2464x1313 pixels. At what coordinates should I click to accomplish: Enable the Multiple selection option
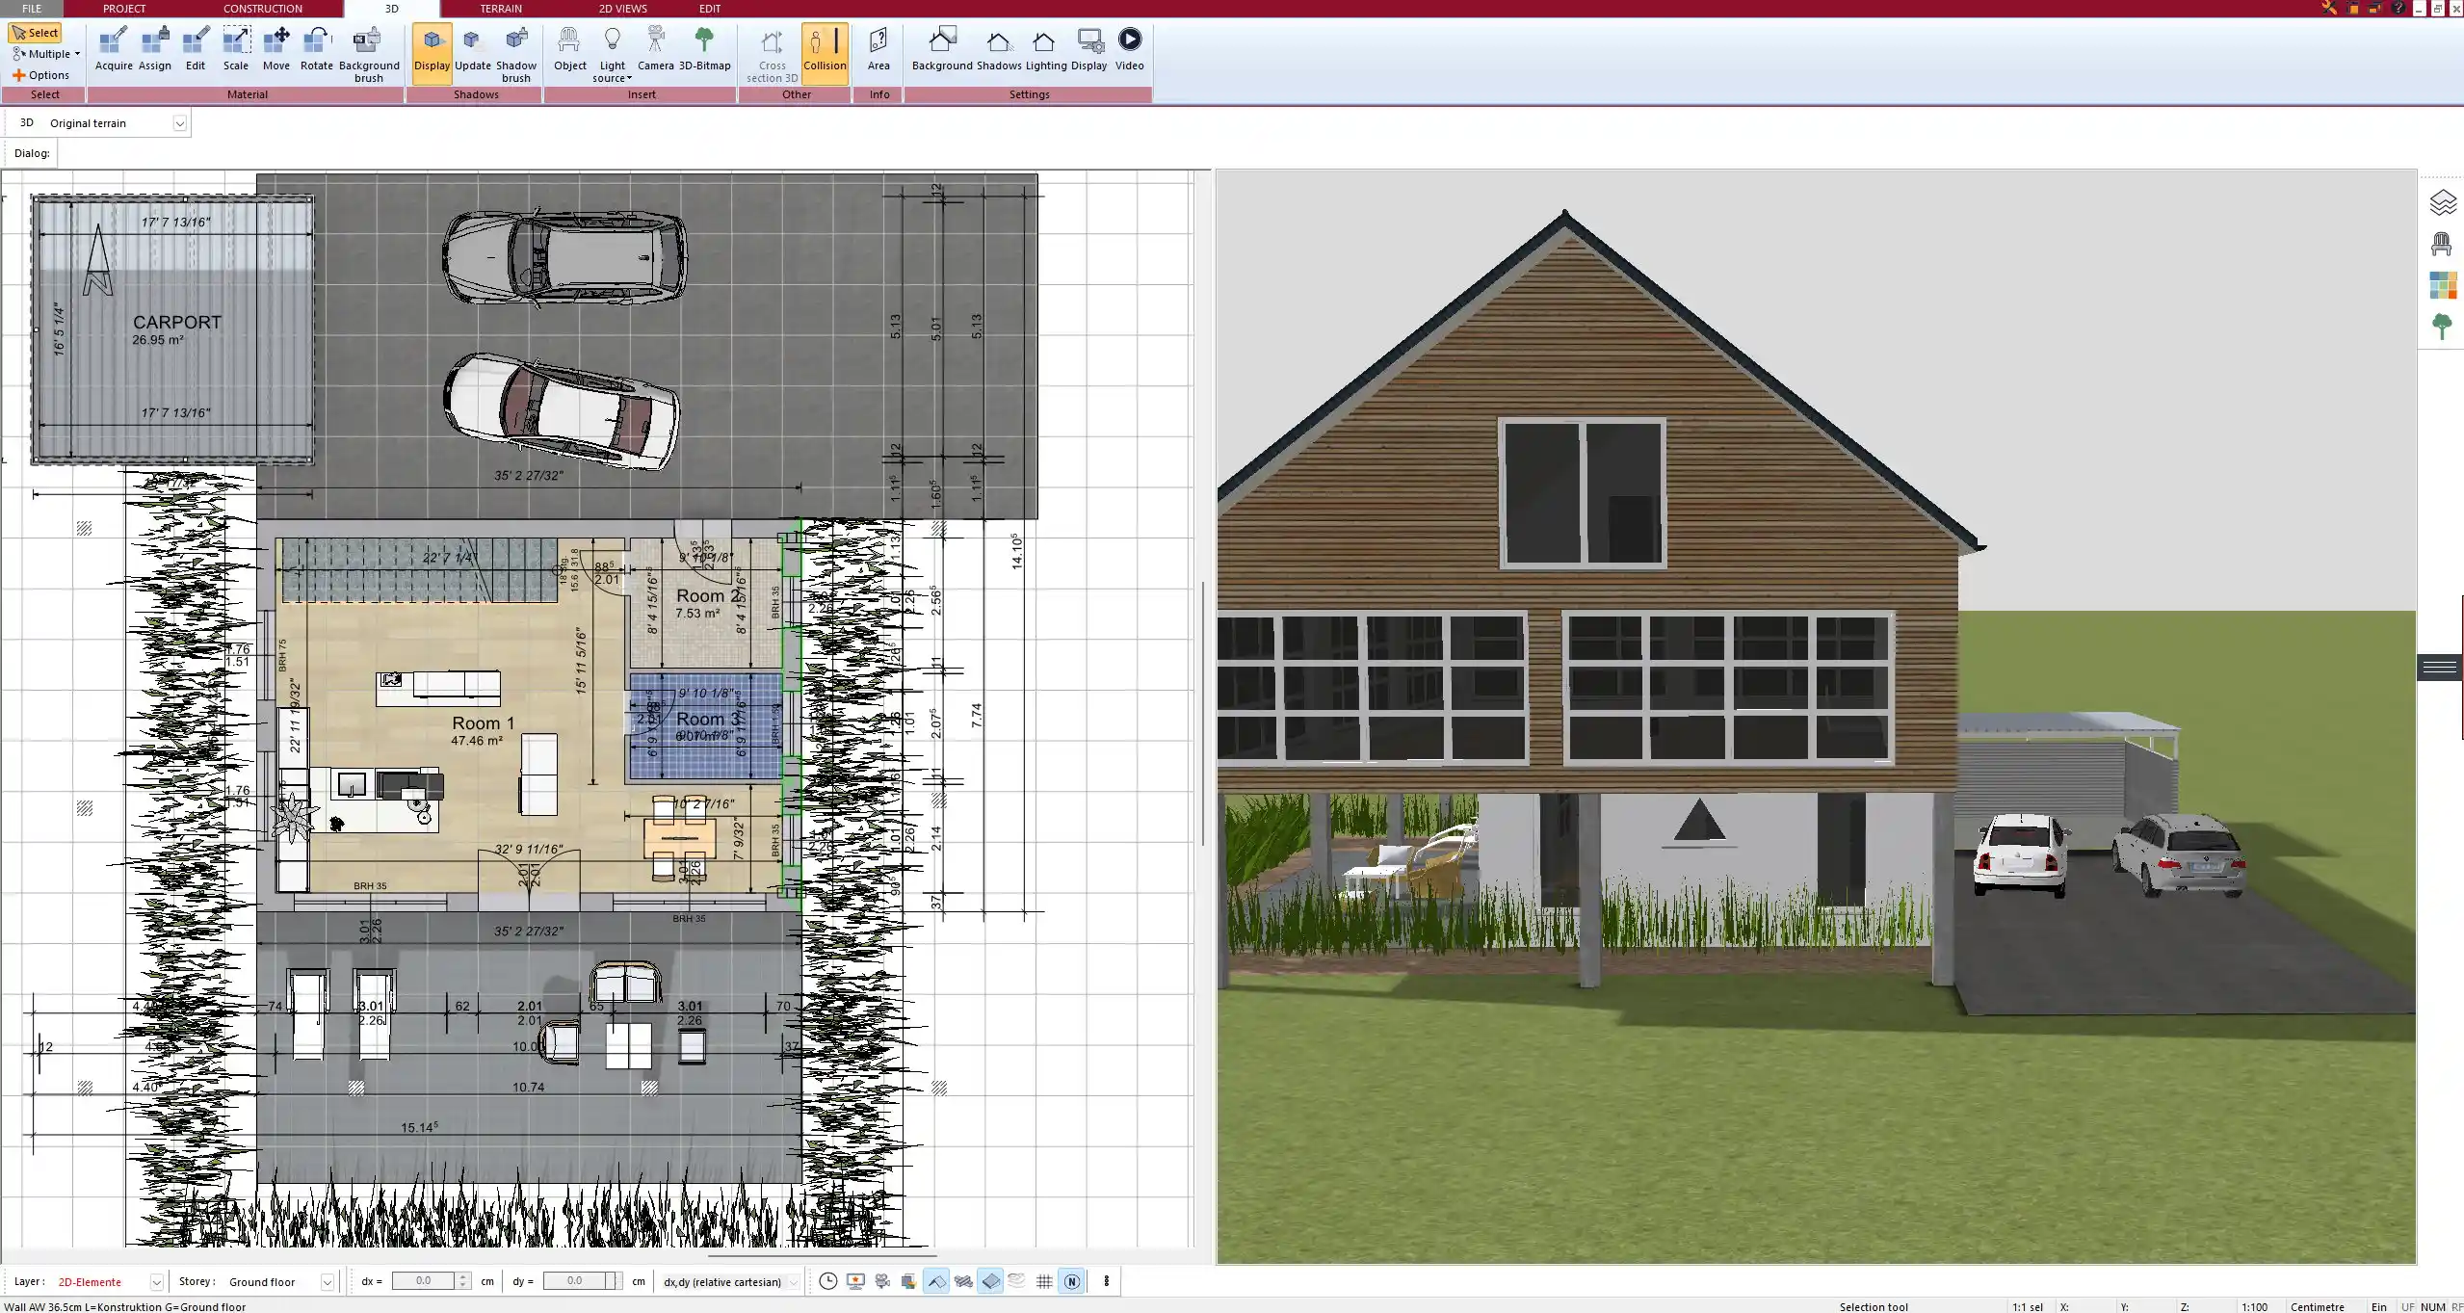pos(44,54)
